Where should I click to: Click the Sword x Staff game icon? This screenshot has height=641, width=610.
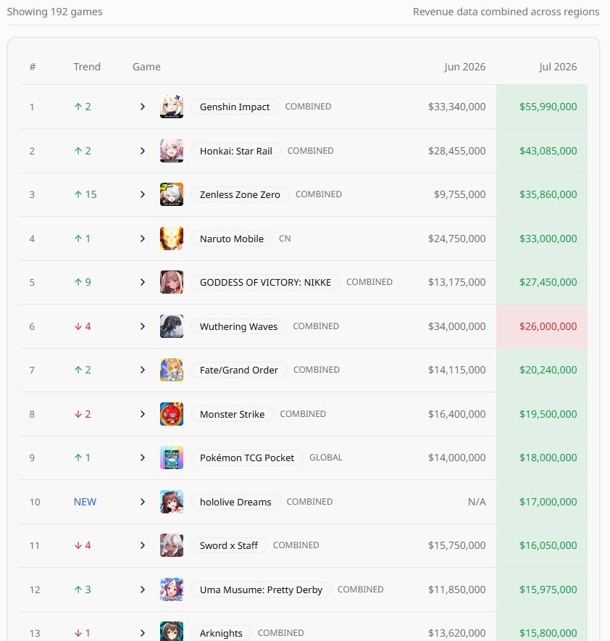pos(172,545)
